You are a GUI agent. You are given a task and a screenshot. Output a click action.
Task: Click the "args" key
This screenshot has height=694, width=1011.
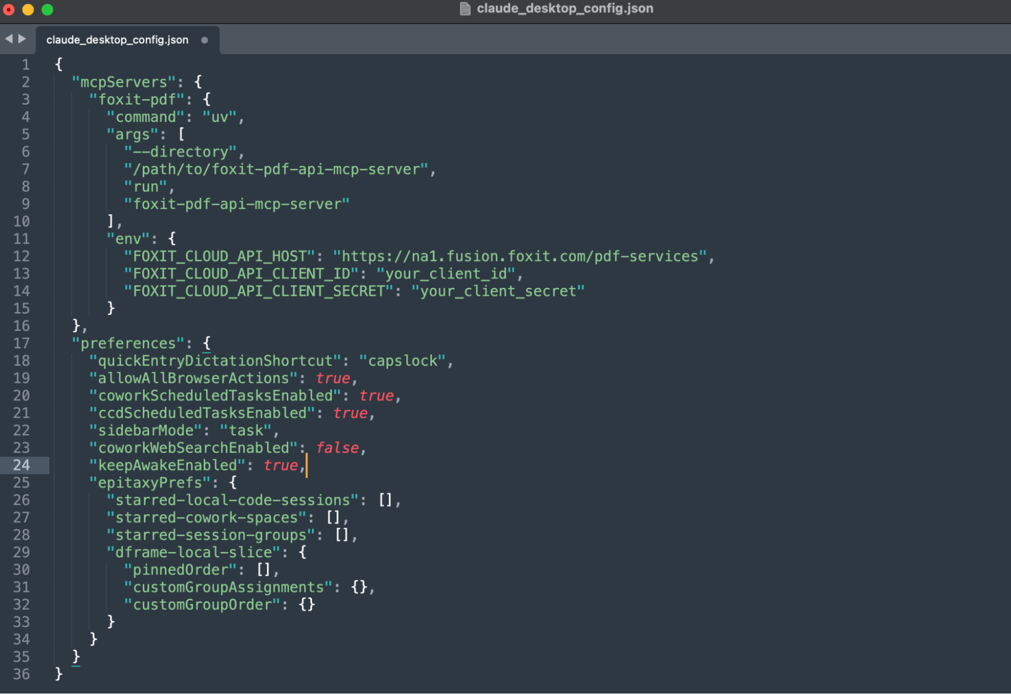coord(133,134)
